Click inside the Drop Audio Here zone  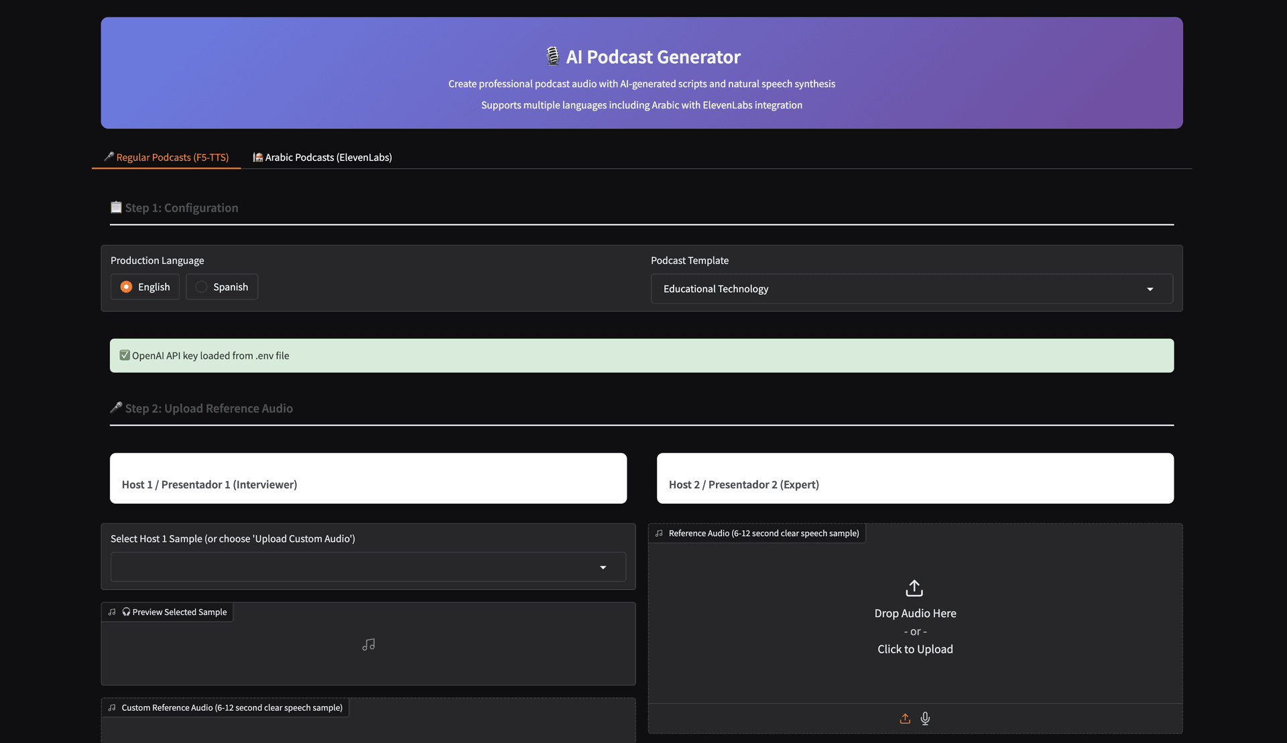pyautogui.click(x=915, y=613)
